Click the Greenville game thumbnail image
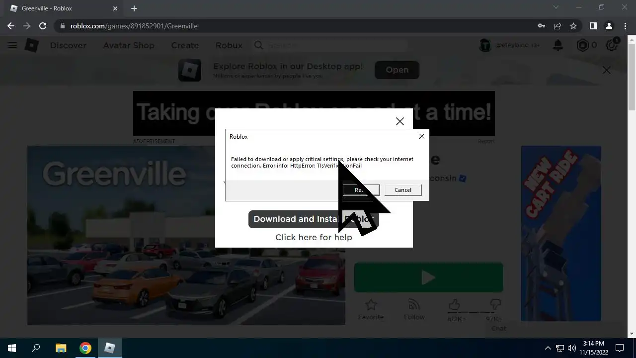 coord(186,235)
